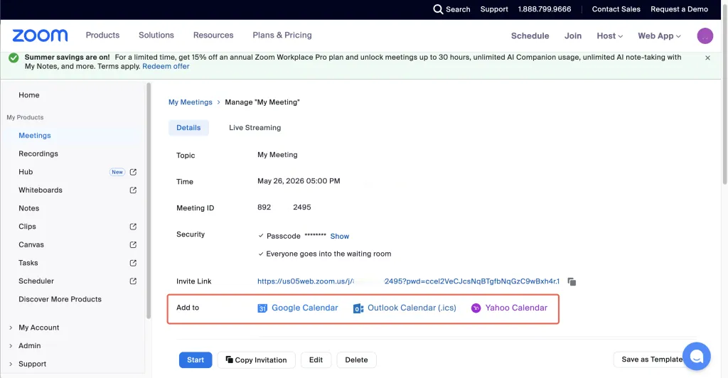Copy the invite link icon
728x378 pixels.
(x=572, y=281)
